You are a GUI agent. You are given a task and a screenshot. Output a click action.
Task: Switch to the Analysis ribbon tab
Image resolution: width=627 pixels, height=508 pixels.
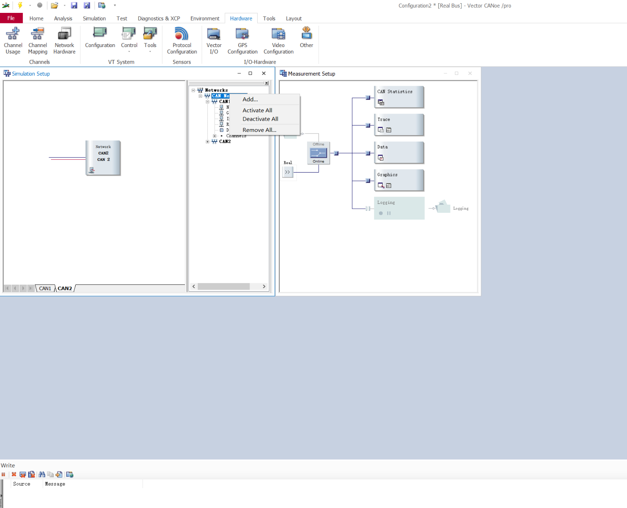click(x=63, y=19)
